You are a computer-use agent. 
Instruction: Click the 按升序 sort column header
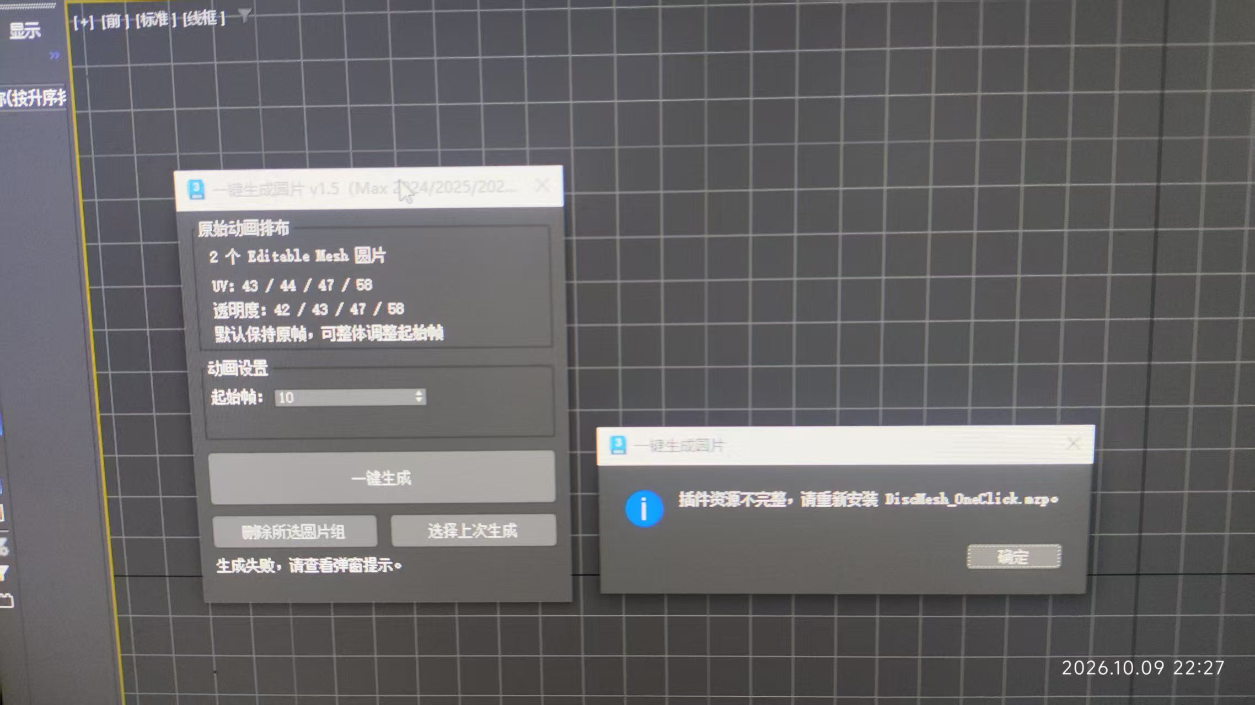[33, 98]
